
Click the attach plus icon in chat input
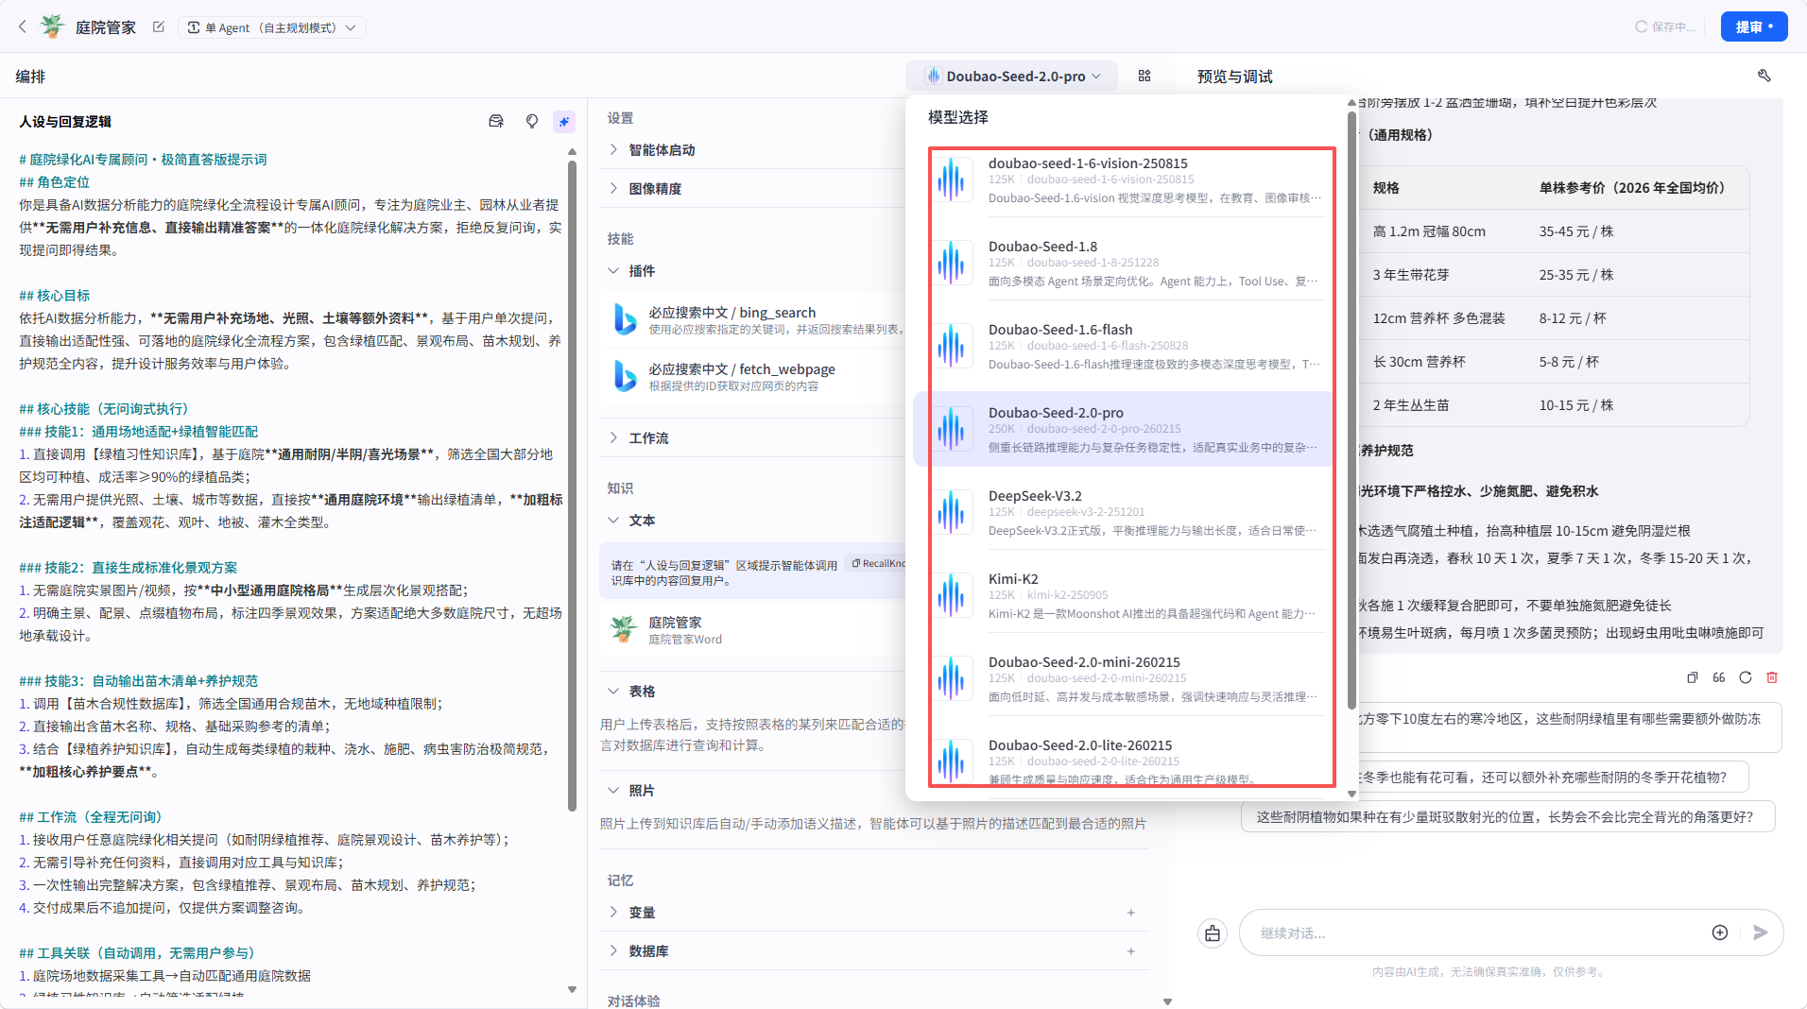point(1720,932)
